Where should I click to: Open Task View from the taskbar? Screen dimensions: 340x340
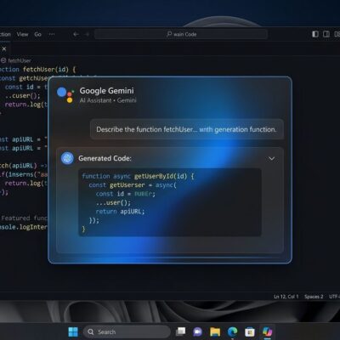pyautogui.click(x=181, y=331)
